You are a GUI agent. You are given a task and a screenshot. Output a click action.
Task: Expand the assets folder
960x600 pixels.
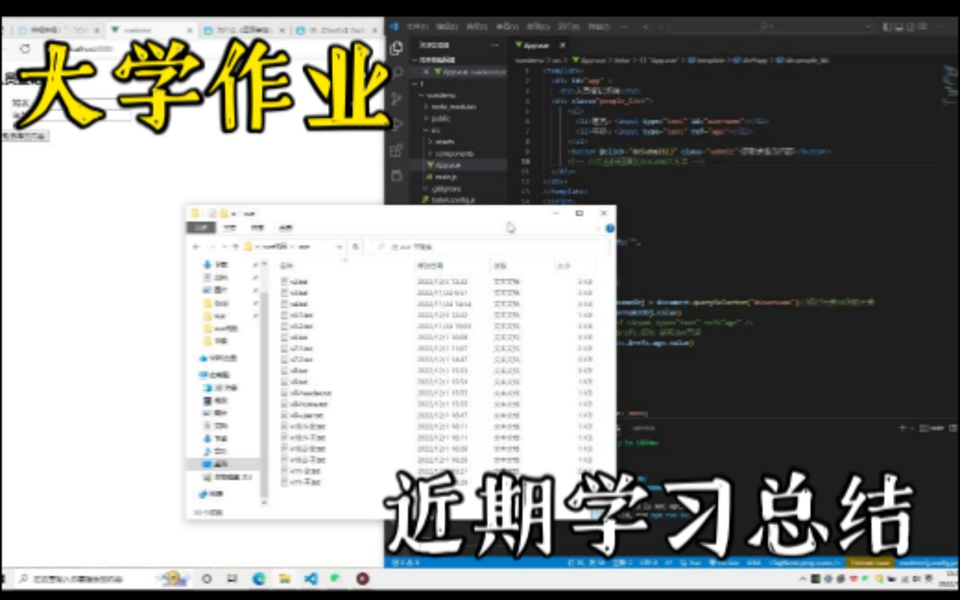pos(444,142)
